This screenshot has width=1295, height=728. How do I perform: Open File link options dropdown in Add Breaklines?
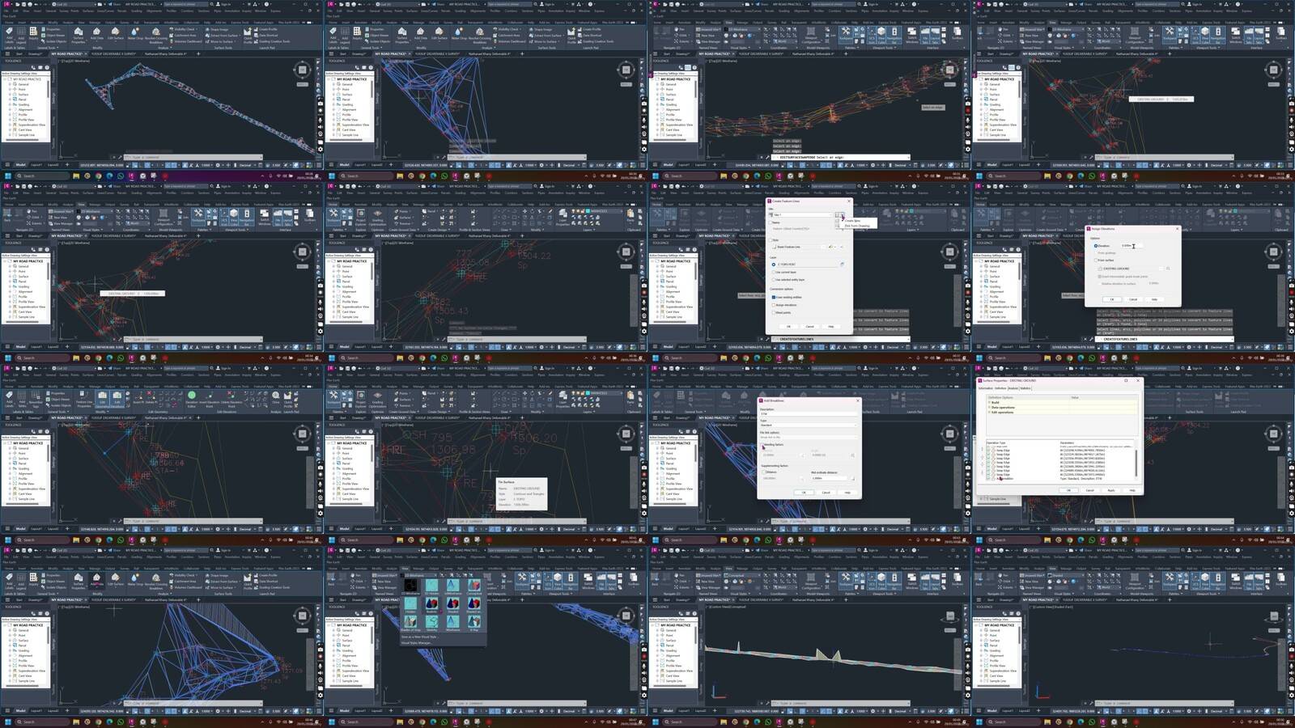coord(808,437)
